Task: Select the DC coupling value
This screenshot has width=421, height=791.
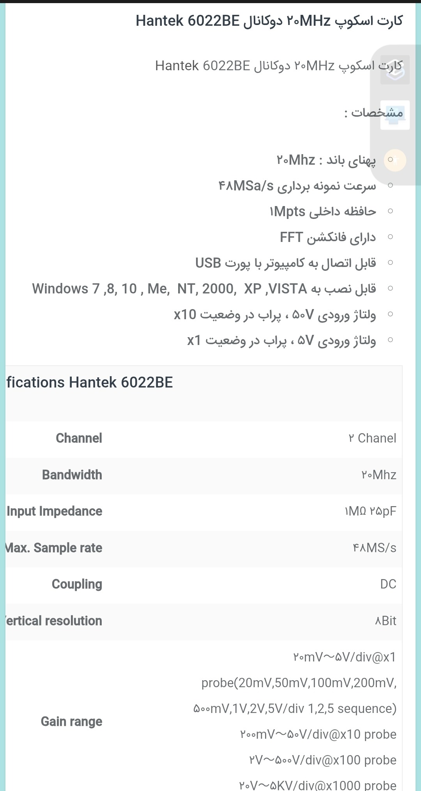Action: coord(388,584)
